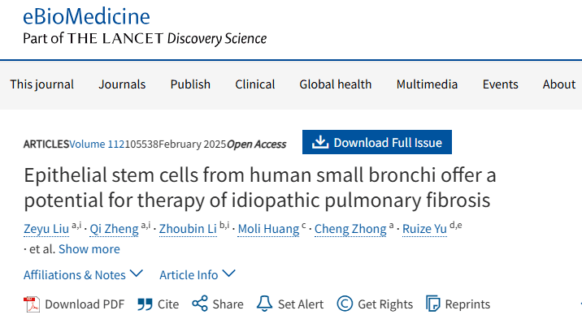The height and width of the screenshot is (319, 582).
Task: Click the PDF file icon
Action: (x=32, y=304)
